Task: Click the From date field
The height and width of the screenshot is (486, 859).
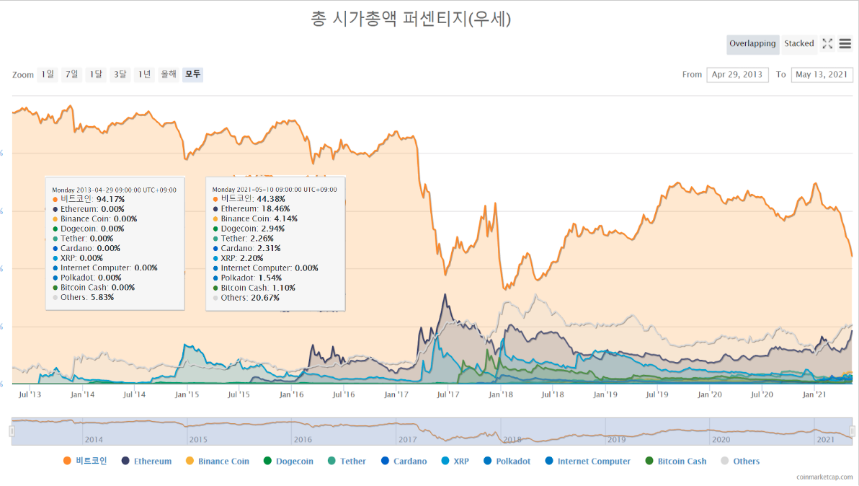Action: (x=737, y=74)
